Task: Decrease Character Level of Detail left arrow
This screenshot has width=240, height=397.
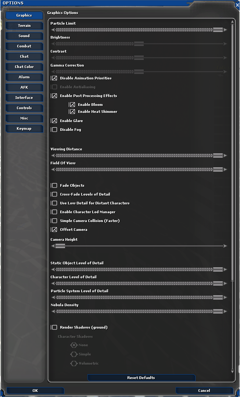Action: [53, 283]
